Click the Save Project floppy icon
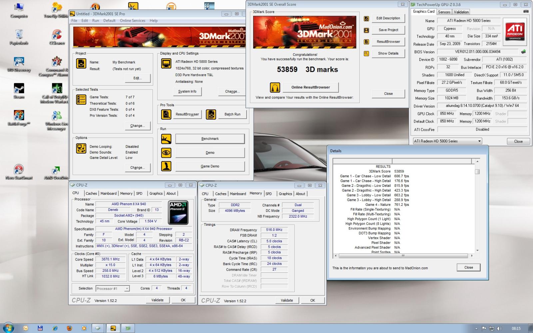Viewport: 533px width, 333px height. point(366,30)
